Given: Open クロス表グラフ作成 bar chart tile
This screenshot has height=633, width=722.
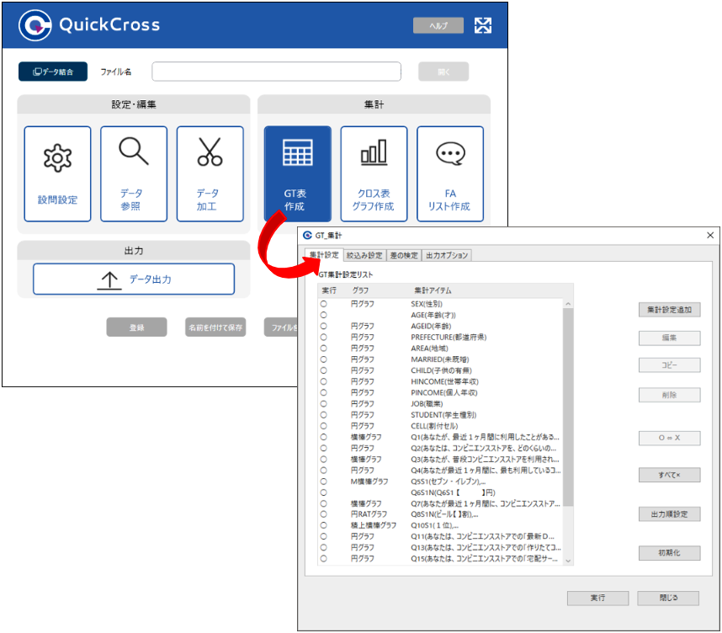Looking at the screenshot, I should (x=374, y=173).
